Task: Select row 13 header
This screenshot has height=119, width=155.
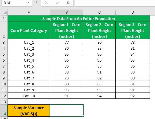Action: [4, 102]
